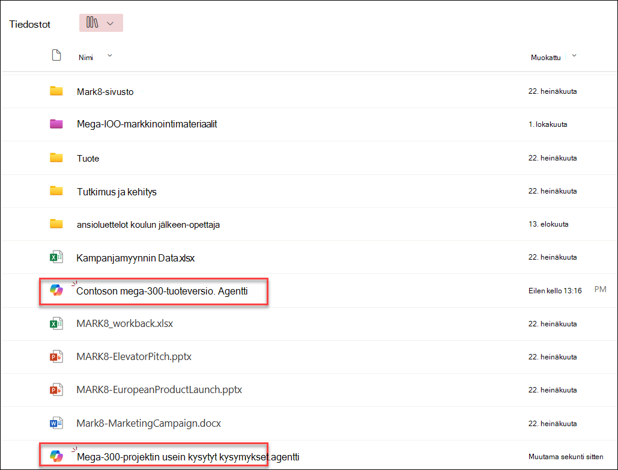Click modified date of MARK8-ElevatorPitch.pptx row

(553, 357)
